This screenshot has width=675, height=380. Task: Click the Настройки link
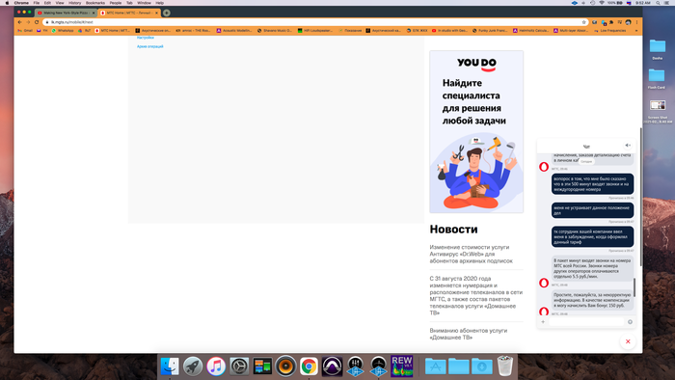(146, 38)
